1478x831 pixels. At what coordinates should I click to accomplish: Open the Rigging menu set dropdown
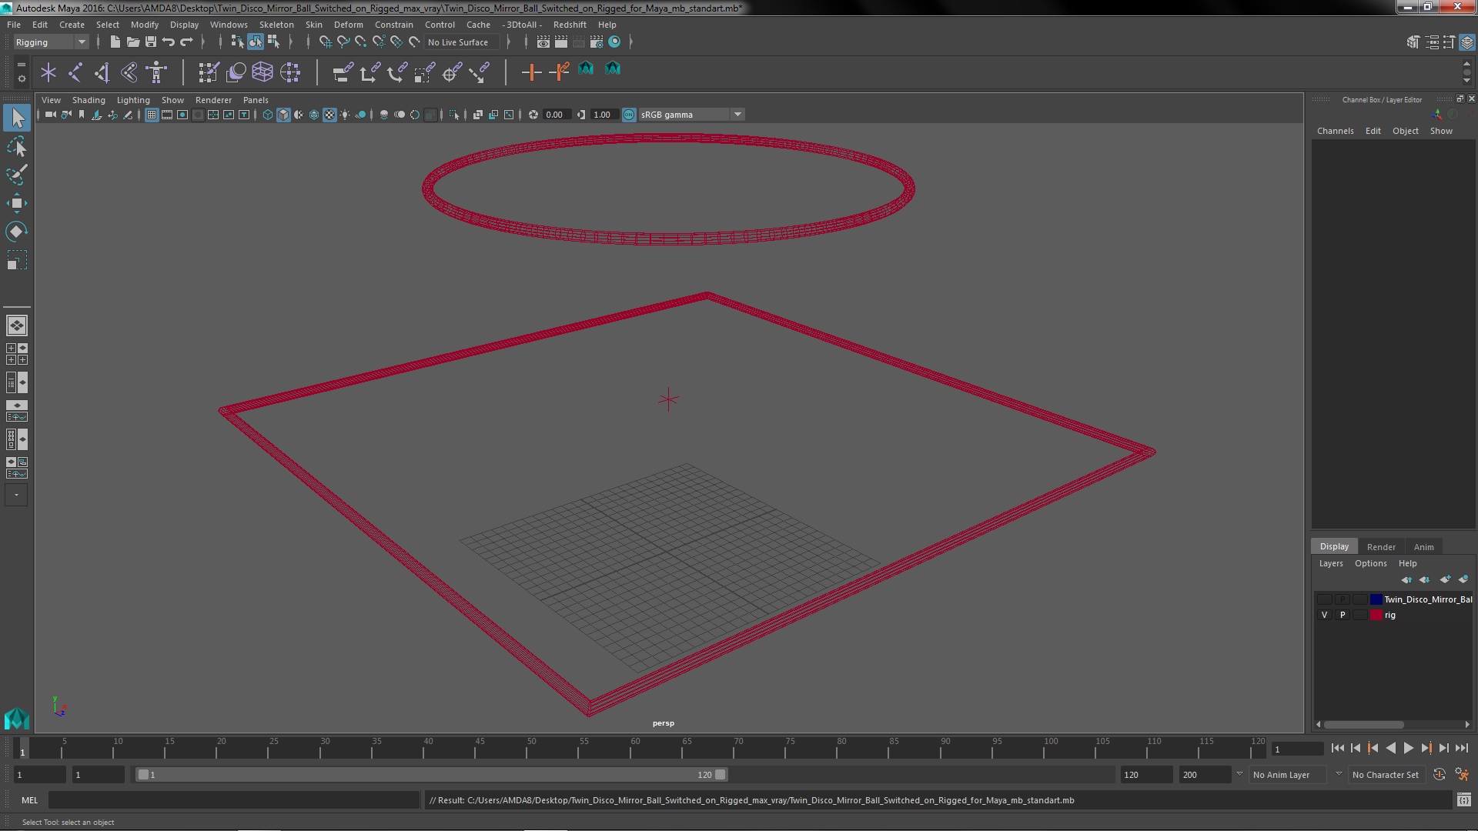click(x=50, y=42)
